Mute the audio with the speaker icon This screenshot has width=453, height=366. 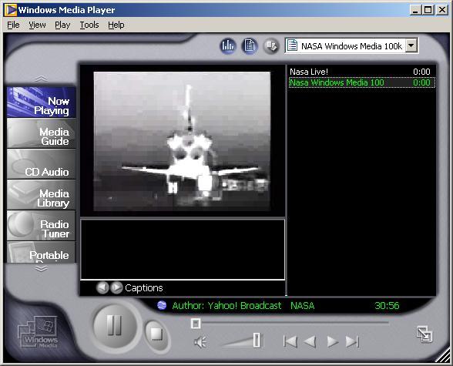(x=200, y=342)
